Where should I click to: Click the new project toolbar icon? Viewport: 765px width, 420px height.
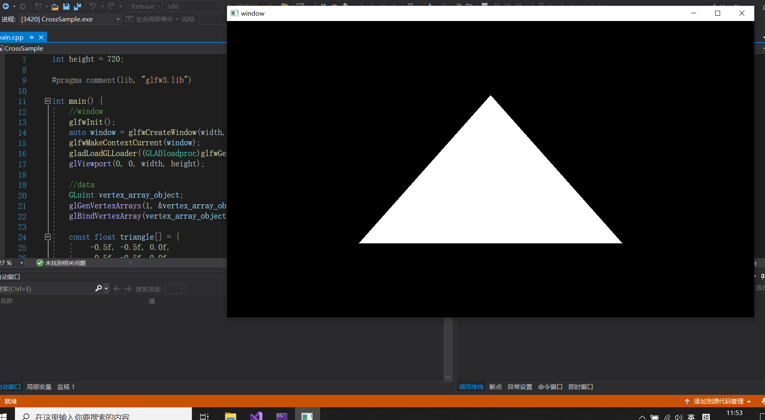coord(38,7)
